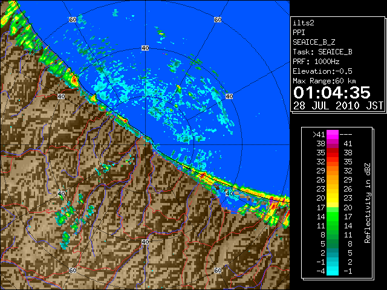Screen dimensions: 387x290
Task: Click the '>41' legend label
Action: 319,134
